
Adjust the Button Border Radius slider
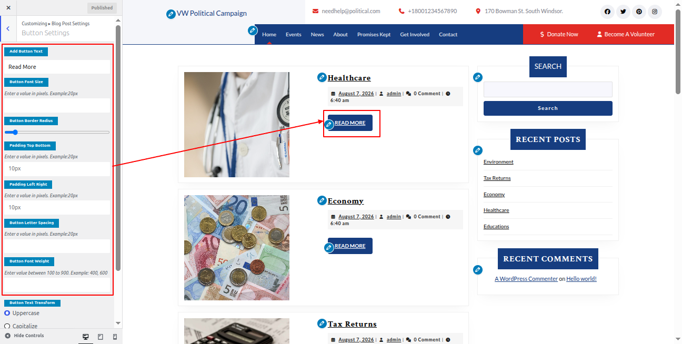(57, 132)
